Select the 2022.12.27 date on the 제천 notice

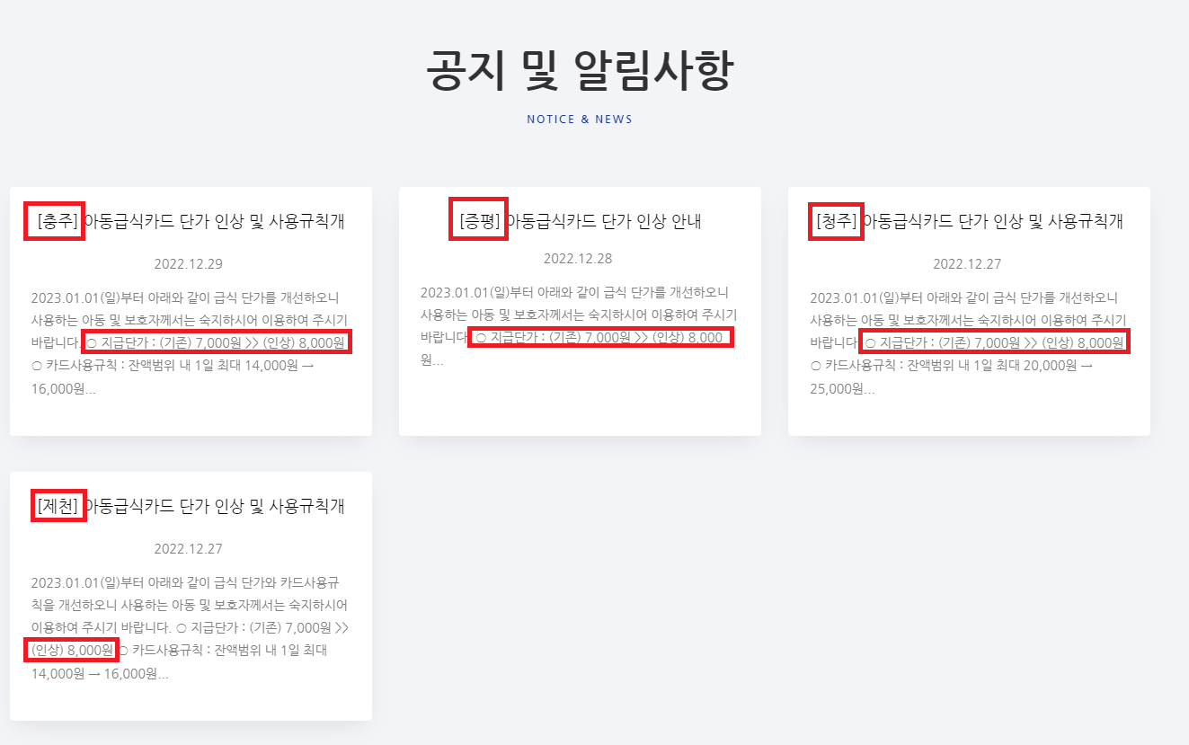click(190, 548)
